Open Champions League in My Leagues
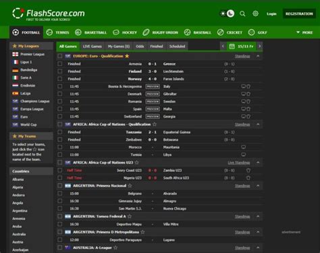This screenshot has width=320, height=253. click(31, 101)
